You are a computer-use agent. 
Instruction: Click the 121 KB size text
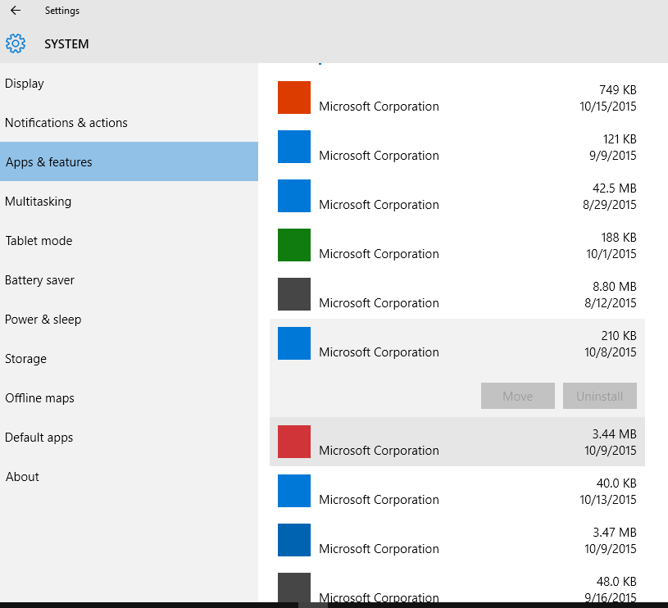(620, 138)
